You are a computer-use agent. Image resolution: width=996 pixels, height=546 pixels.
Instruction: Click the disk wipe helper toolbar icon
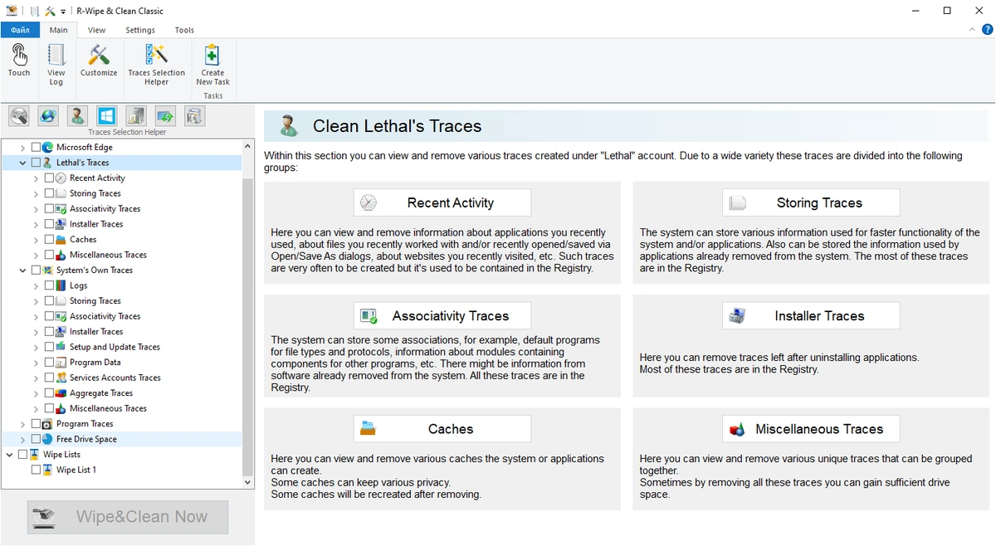(x=19, y=116)
